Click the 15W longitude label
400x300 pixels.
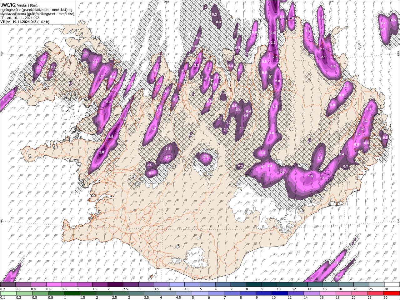331,2
